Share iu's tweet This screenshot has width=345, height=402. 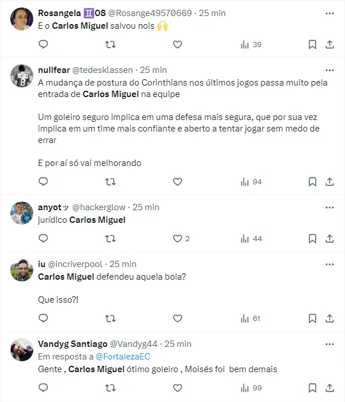pyautogui.click(x=330, y=318)
